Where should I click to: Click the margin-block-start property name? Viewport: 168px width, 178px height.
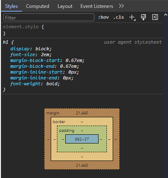click(35, 60)
